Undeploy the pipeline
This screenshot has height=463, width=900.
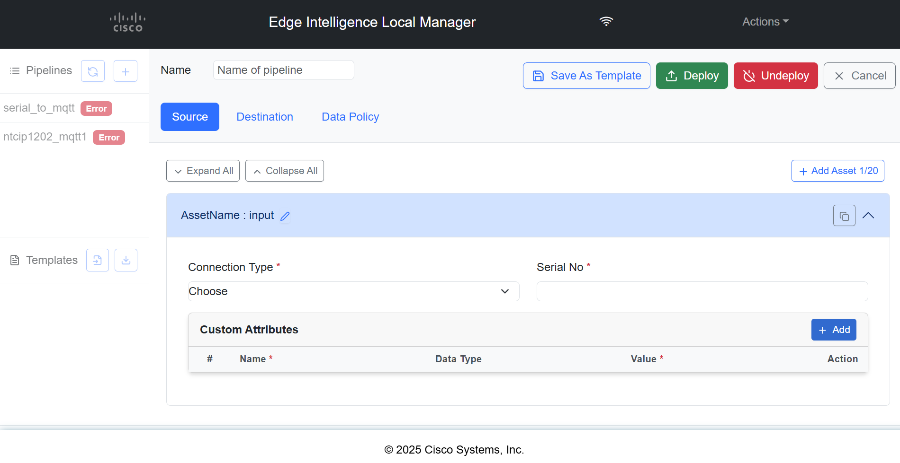tap(775, 76)
